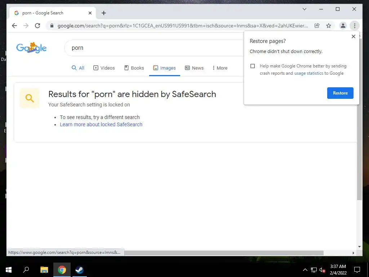View site info via the padlock icon
369x277 pixels.
(52, 26)
